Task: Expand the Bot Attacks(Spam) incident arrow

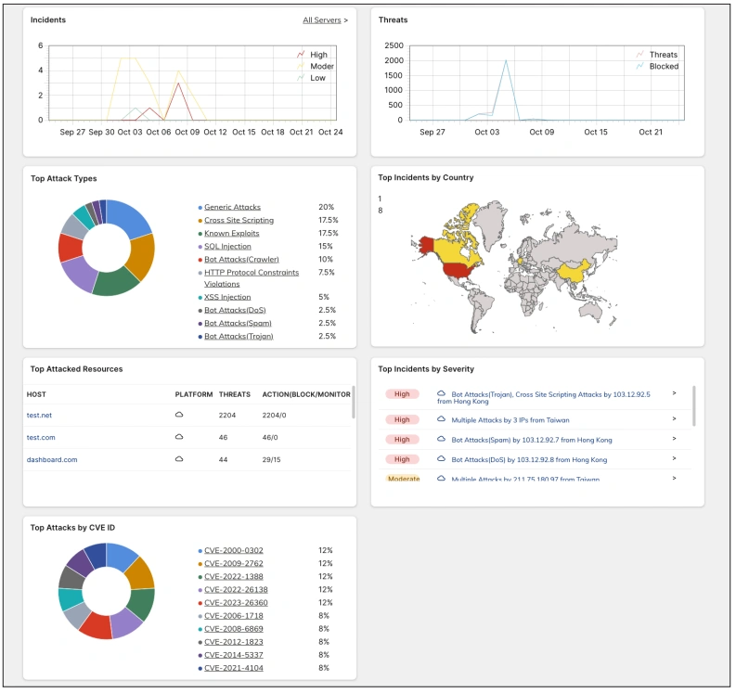Action: [x=674, y=440]
